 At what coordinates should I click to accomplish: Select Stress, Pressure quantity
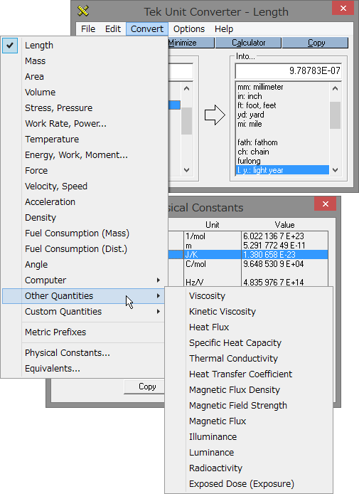pyautogui.click(x=84, y=107)
